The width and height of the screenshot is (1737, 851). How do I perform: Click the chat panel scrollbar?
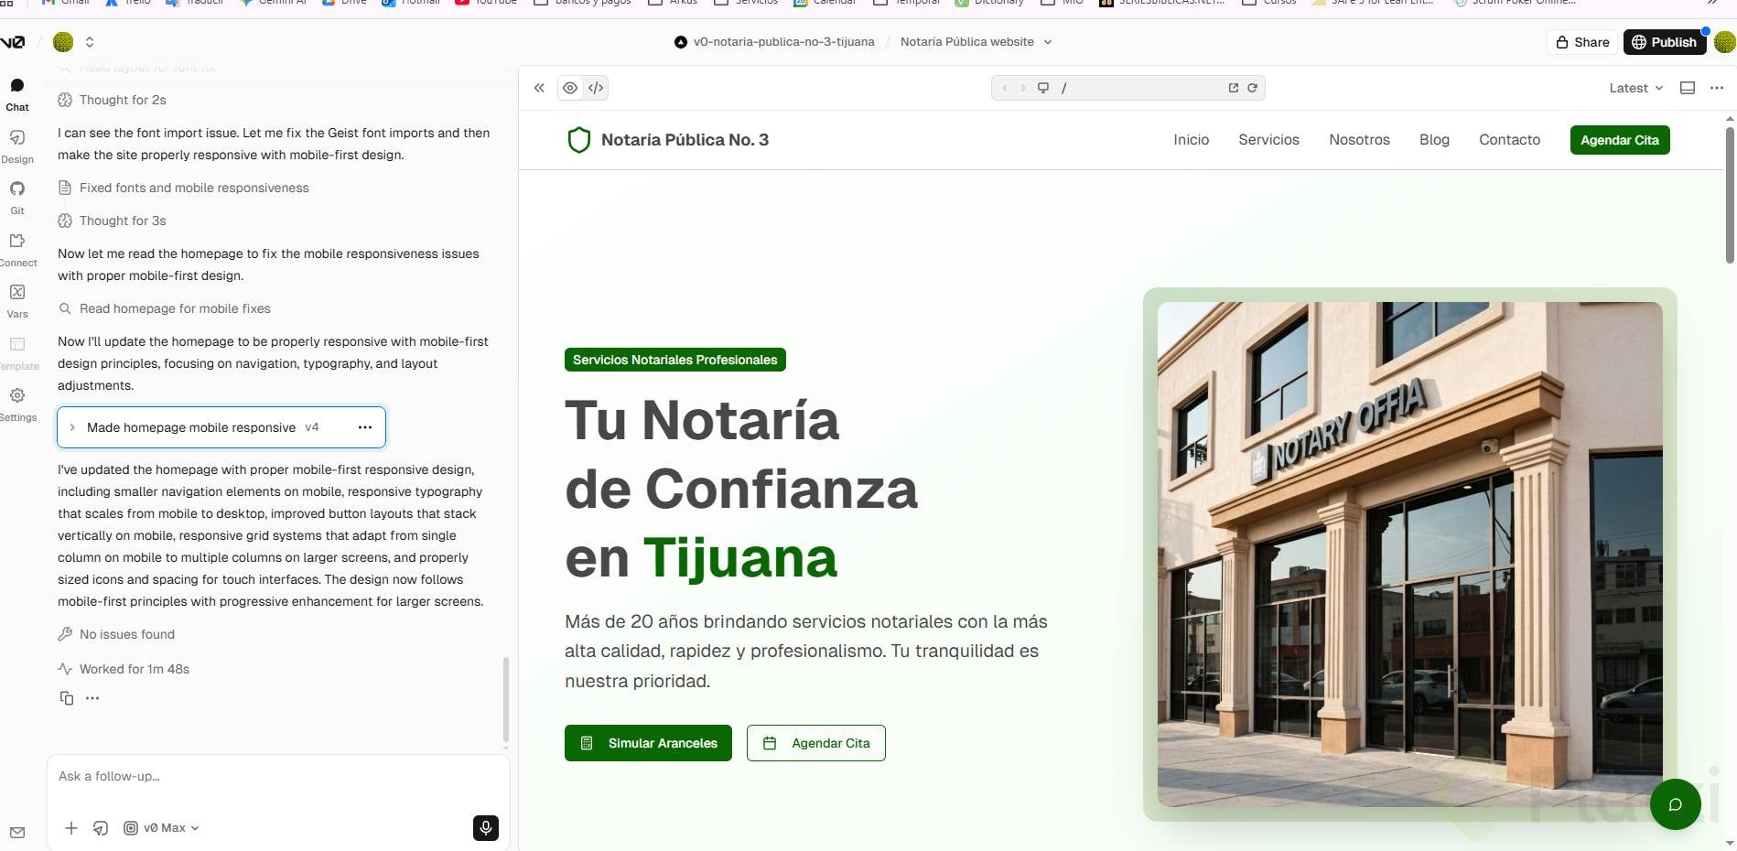coord(506,700)
